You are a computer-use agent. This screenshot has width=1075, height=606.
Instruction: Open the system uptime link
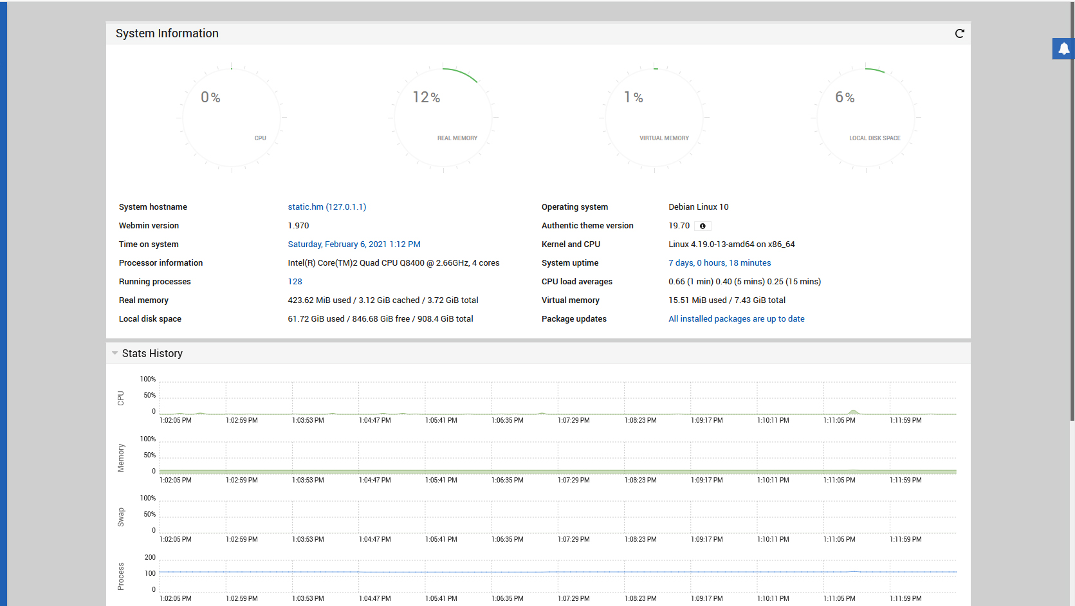click(x=719, y=263)
